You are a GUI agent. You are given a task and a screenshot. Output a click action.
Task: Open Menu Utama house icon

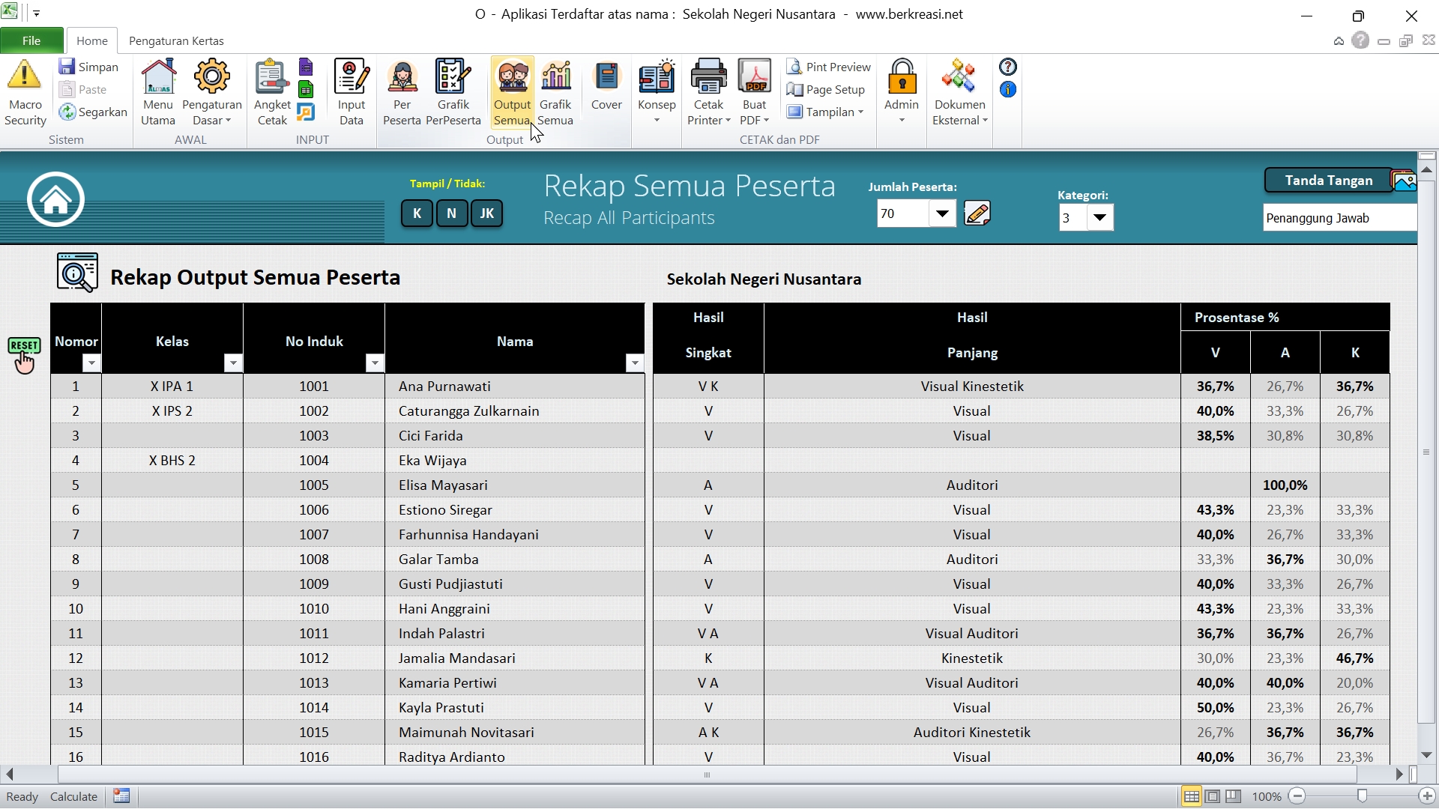(x=158, y=78)
